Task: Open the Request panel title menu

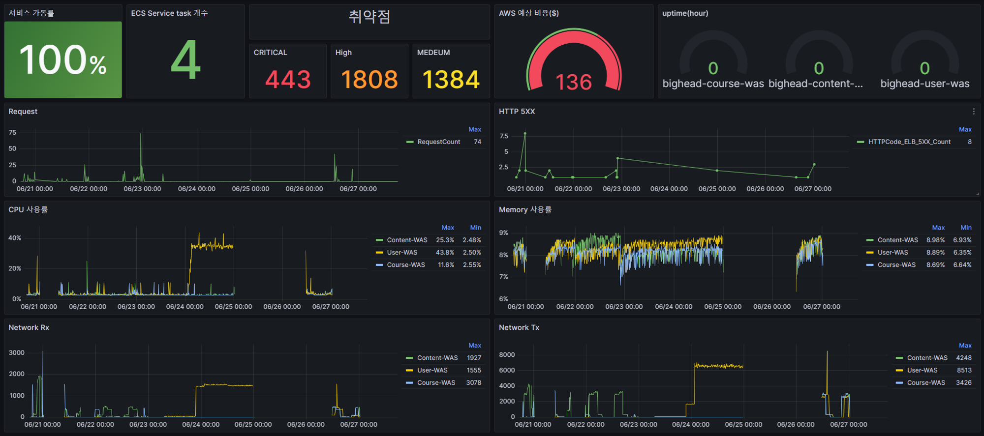Action: coord(23,112)
